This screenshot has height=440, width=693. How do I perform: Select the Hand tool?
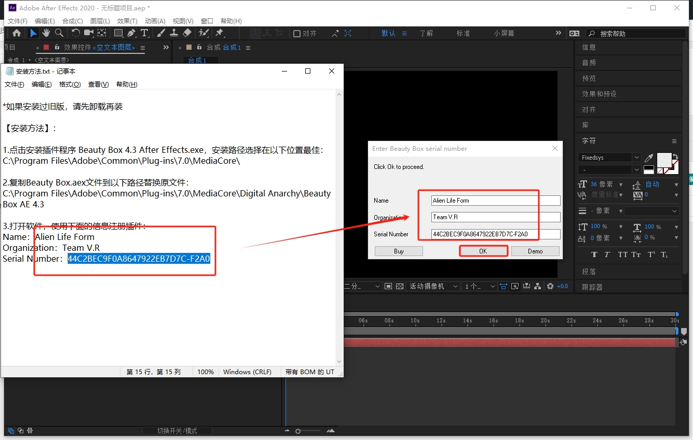[x=46, y=33]
